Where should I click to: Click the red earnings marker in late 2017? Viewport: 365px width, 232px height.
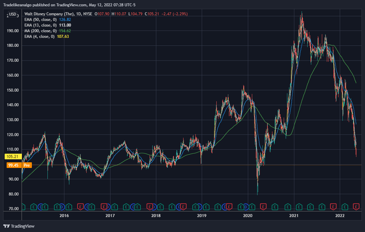click(150, 207)
